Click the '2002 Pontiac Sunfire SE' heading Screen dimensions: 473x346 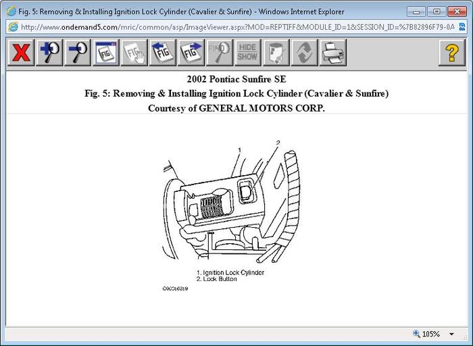236,79
